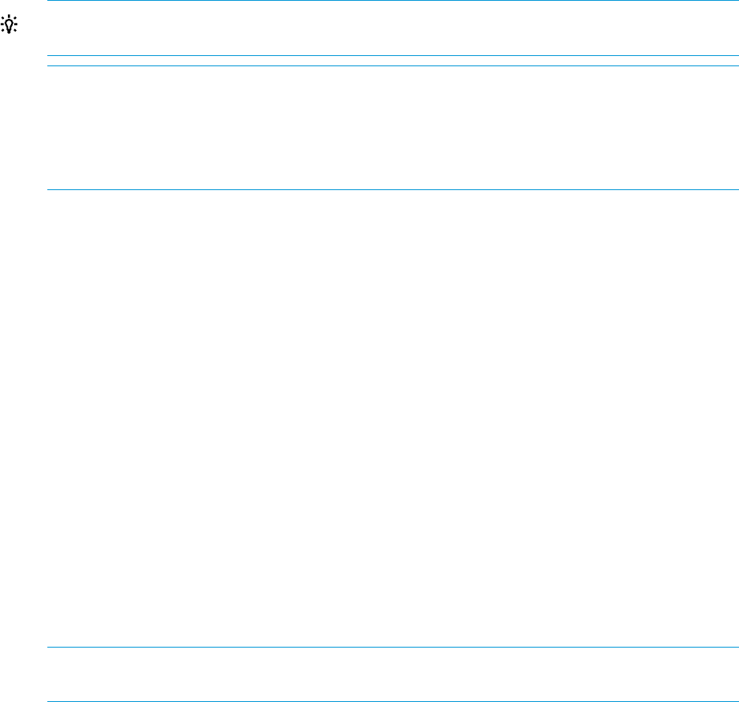Click the blue rule above the bottom blank box

click(x=393, y=647)
